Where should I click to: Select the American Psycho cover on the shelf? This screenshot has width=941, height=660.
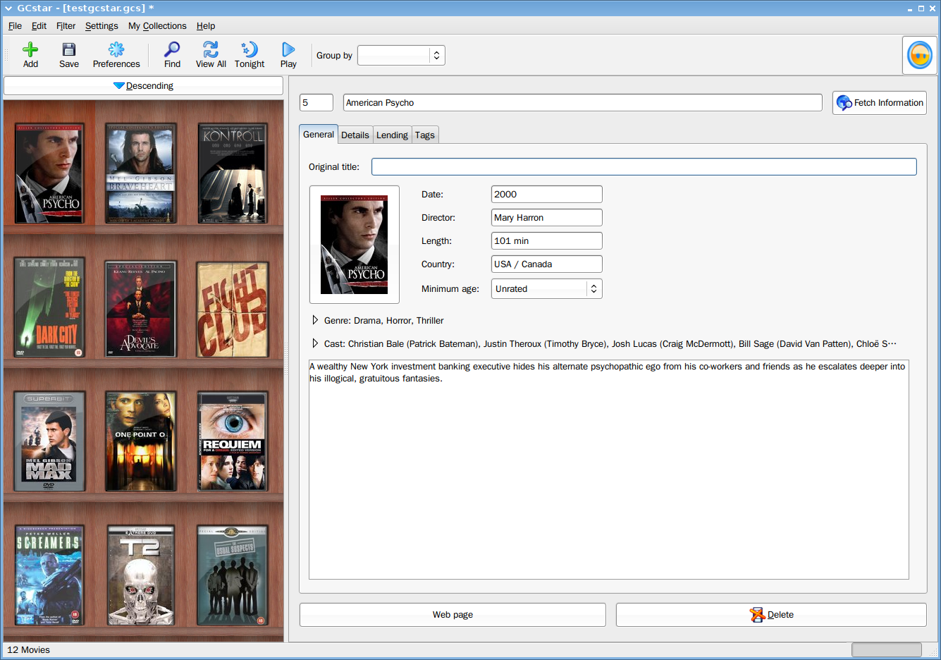point(49,173)
